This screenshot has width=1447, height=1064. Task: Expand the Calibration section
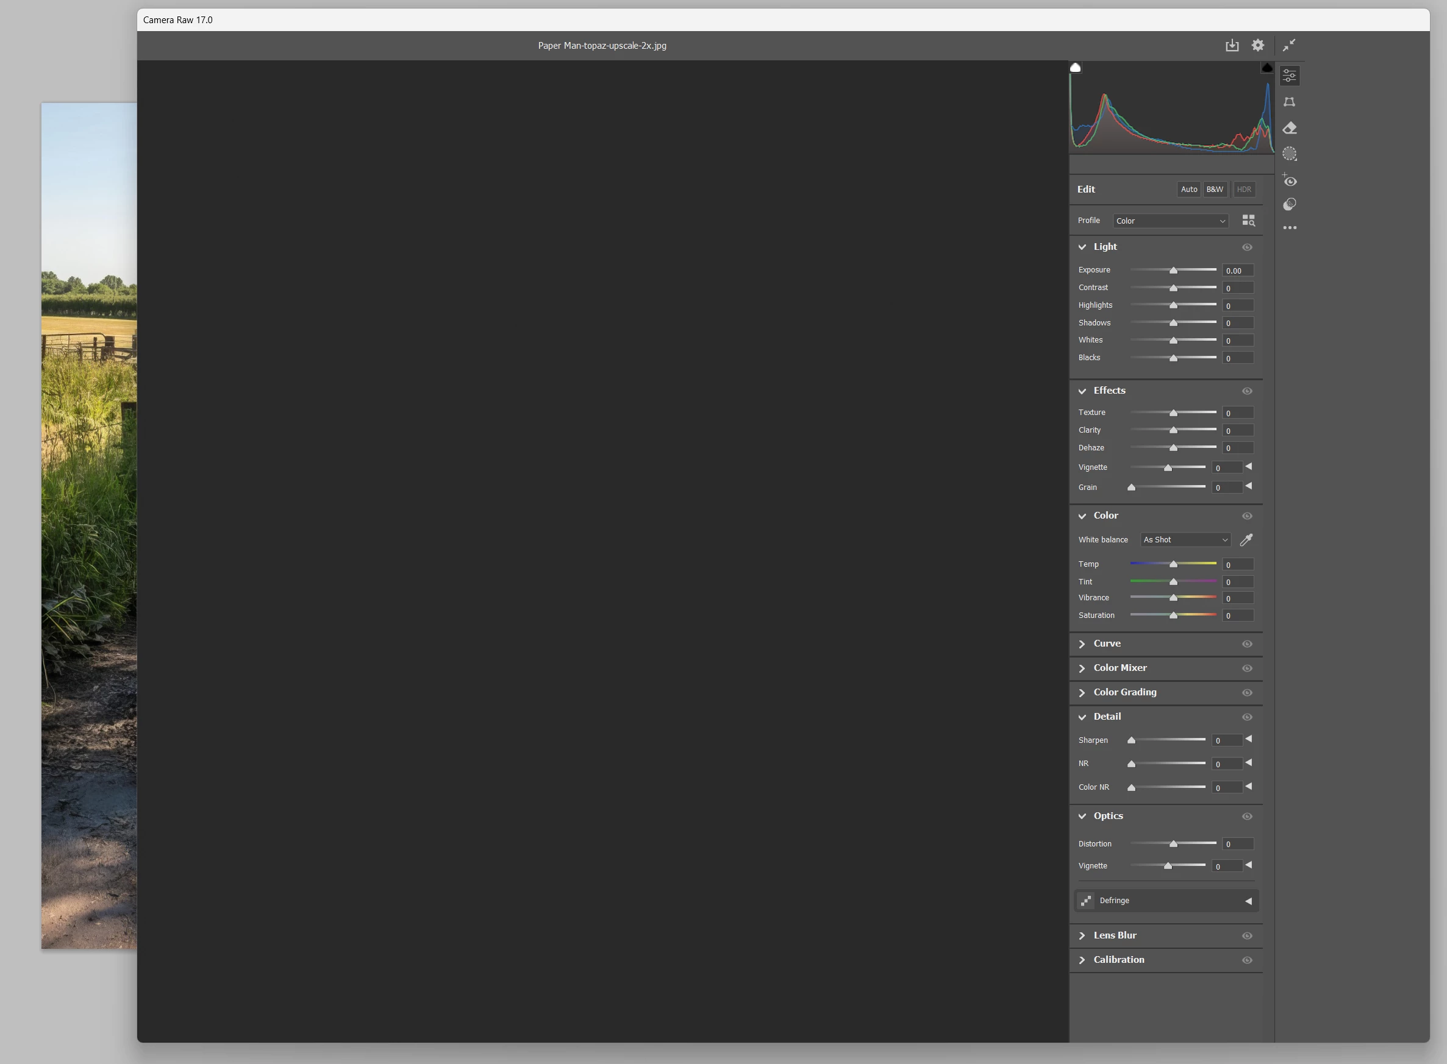point(1118,960)
